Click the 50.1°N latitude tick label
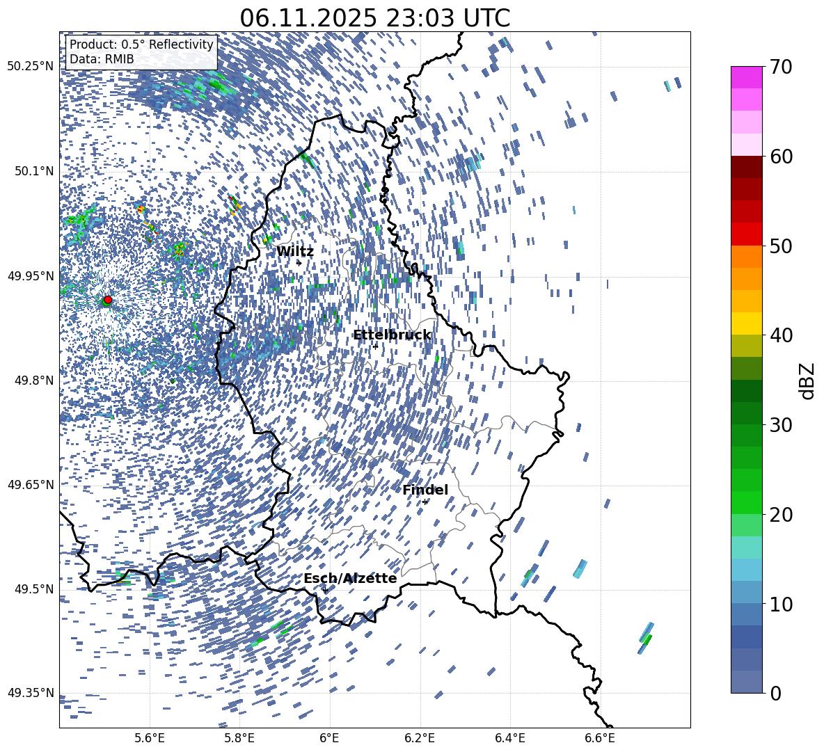This screenshot has height=752, width=824. [33, 171]
